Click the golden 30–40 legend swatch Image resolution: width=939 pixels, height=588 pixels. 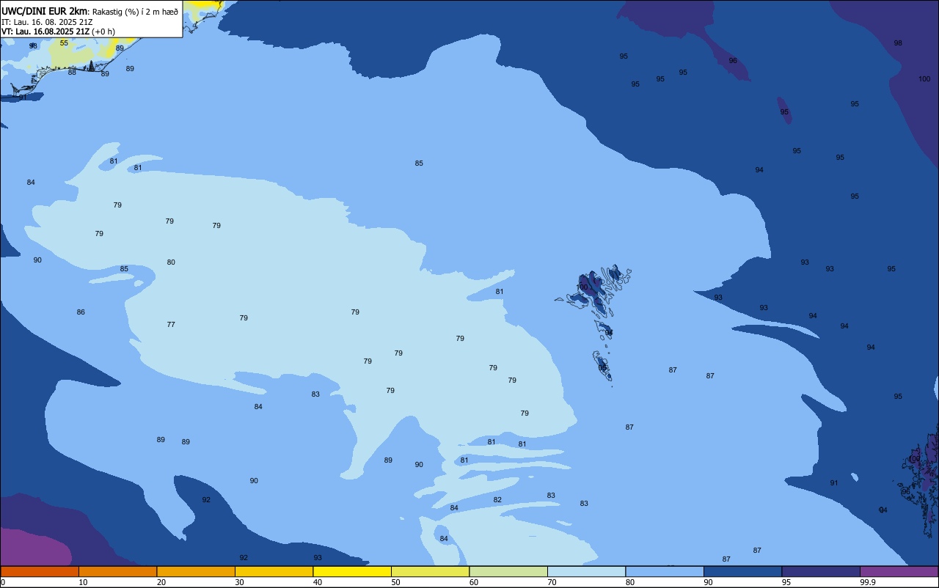[x=274, y=571]
